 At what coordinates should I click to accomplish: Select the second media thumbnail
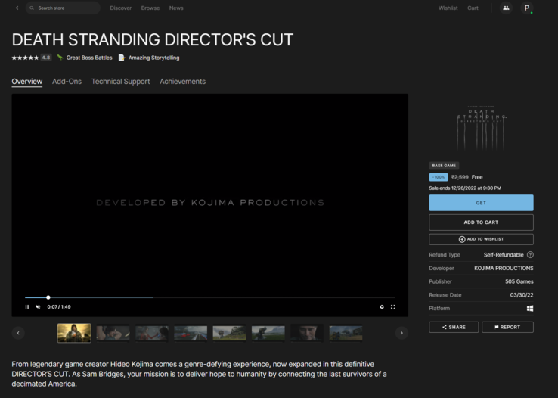coord(113,333)
